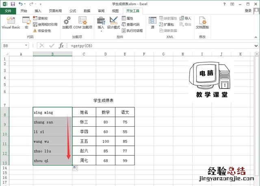This screenshot has width=260, height=186.
Task: Switch to the 公式 ribbon tab
Action: (x=72, y=11)
